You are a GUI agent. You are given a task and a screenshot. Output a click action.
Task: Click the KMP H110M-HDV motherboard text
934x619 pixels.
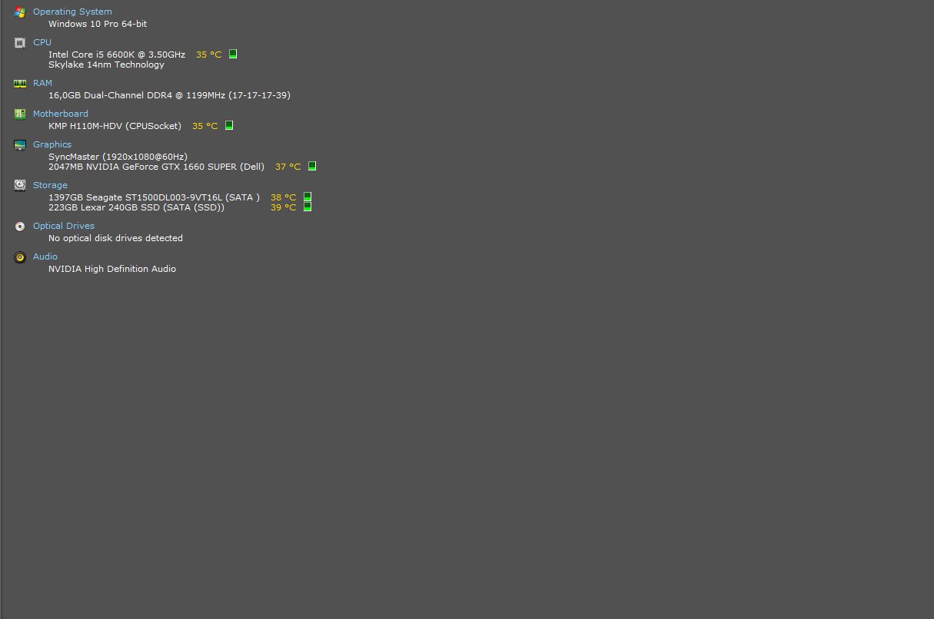tap(115, 126)
